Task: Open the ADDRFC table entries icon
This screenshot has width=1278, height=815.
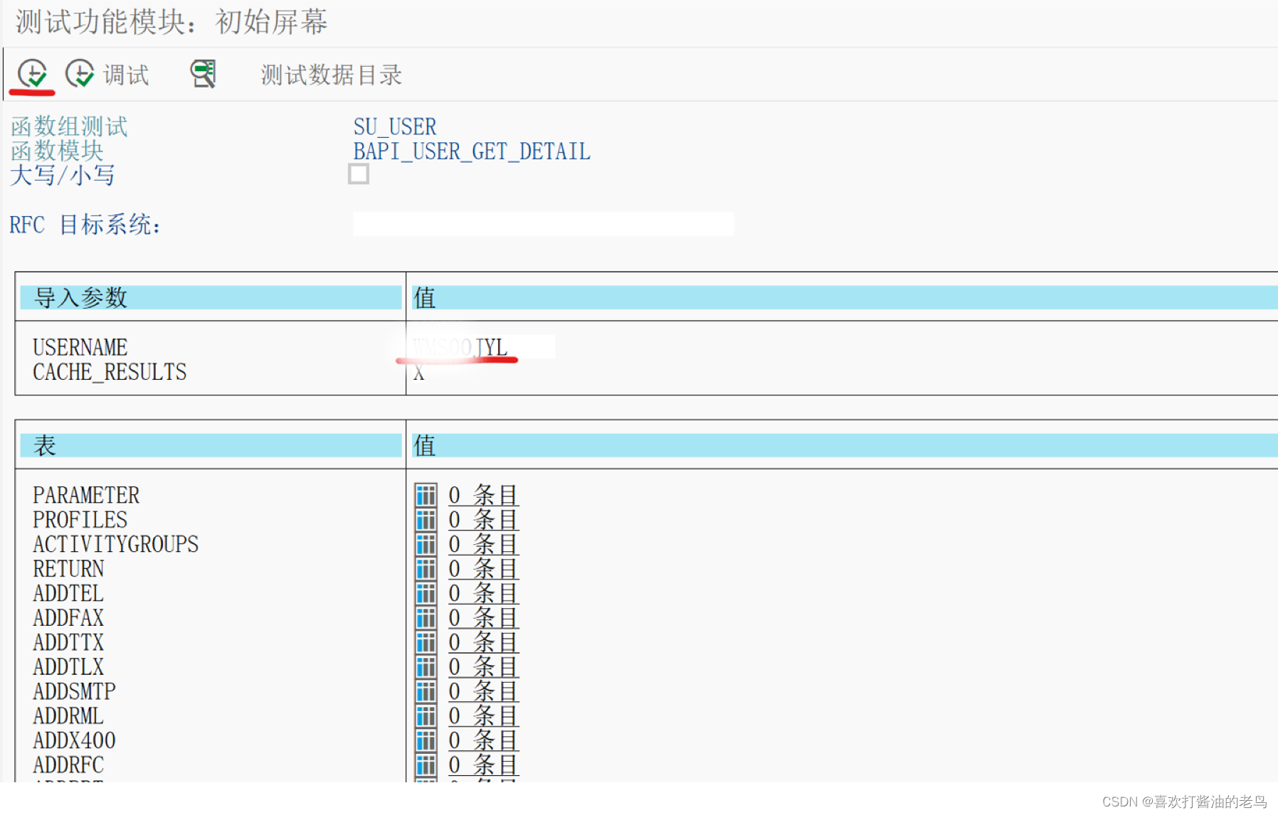Action: tap(425, 765)
